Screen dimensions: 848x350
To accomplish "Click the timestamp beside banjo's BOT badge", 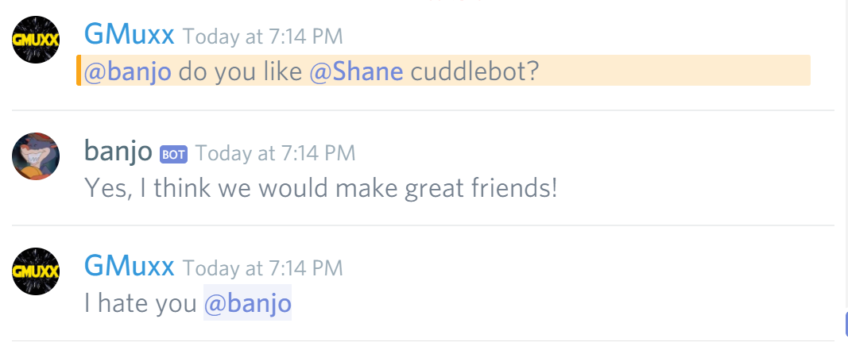I will coord(275,153).
